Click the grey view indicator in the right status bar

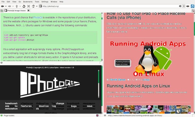coord(105,115)
